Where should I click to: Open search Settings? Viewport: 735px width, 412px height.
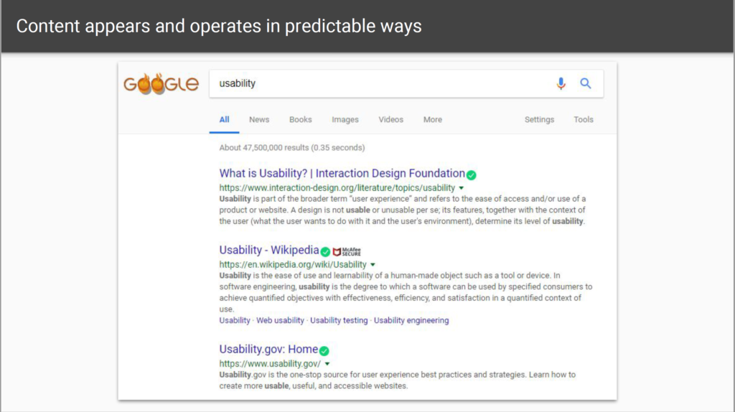539,120
